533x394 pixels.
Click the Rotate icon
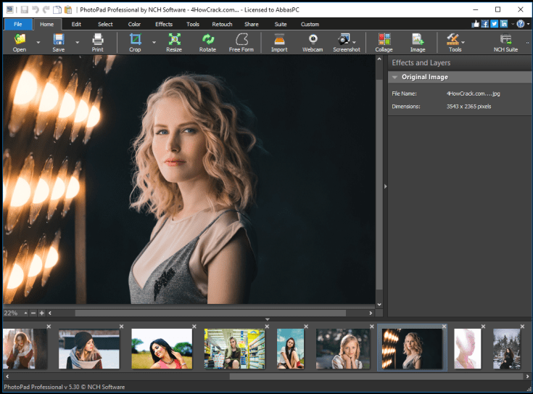[207, 40]
